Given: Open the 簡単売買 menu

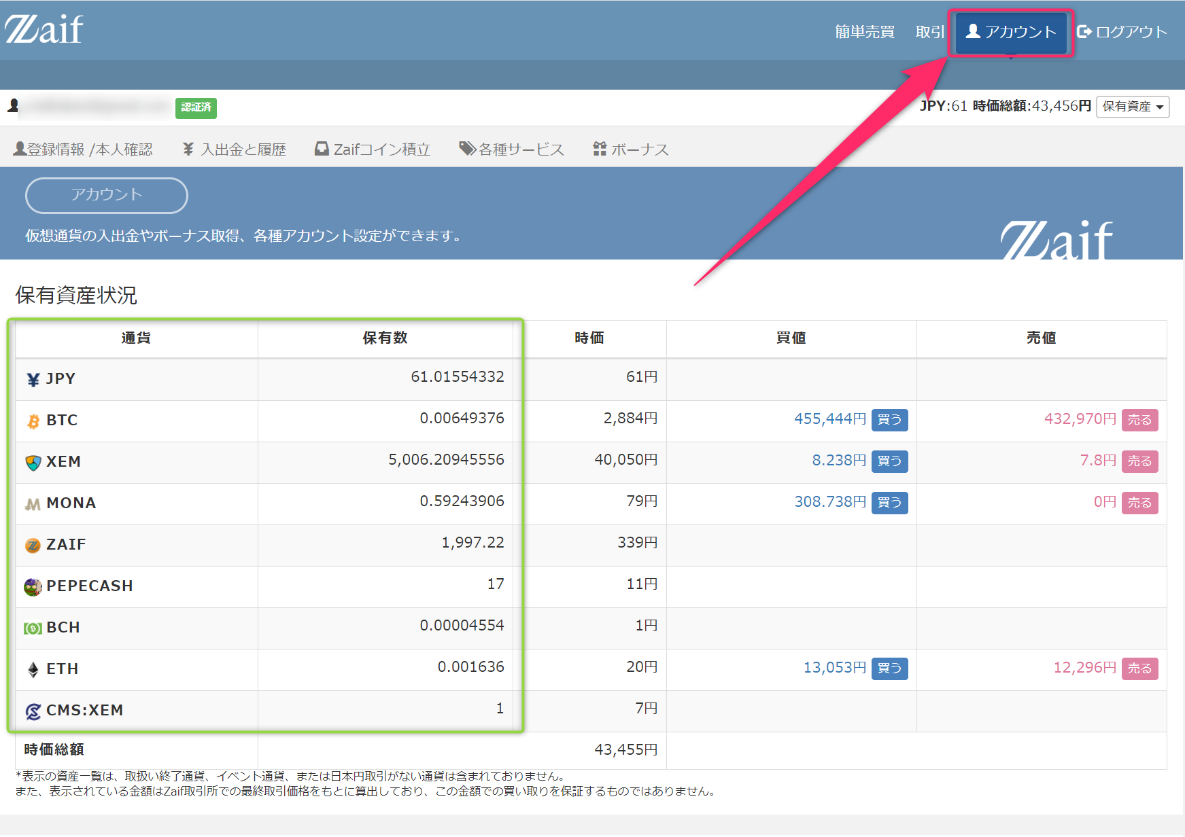Looking at the screenshot, I should click(x=865, y=32).
